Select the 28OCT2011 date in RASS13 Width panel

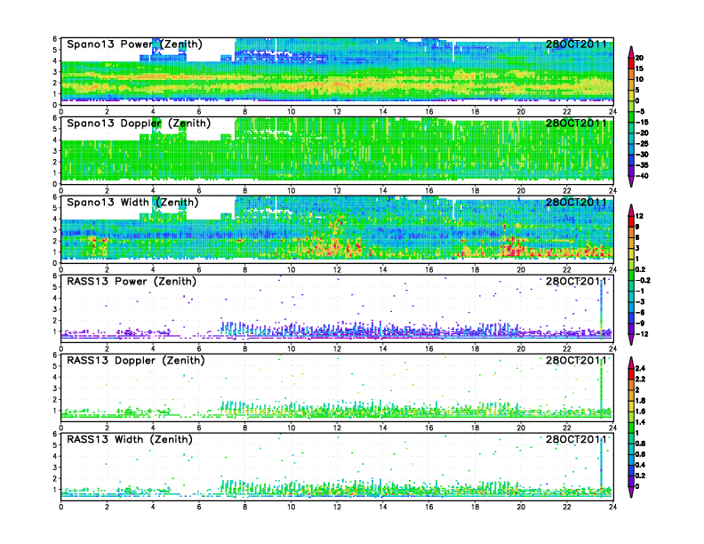pos(576,439)
